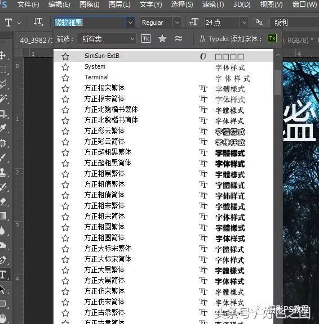Open the 图层(L) menu
This screenshot has width=319, height=324.
(x=119, y=4)
